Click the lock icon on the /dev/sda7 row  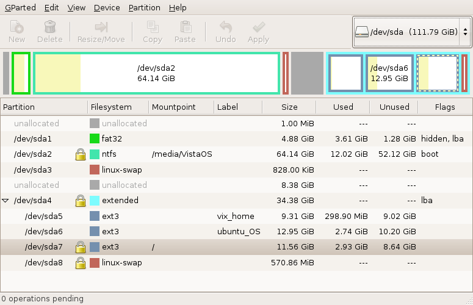80,247
